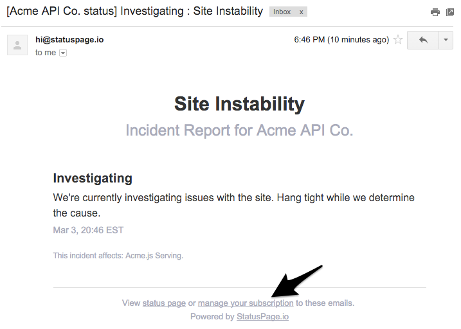The image size is (461, 329).
Task: Click the 'Mar 3, 20:46 EST' date
Action: (x=88, y=230)
